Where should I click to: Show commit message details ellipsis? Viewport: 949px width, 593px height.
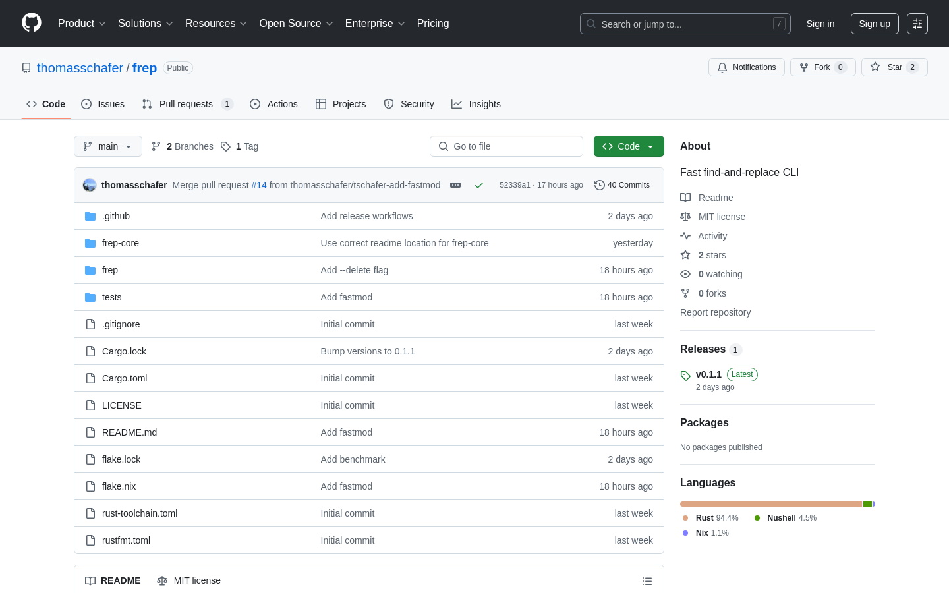point(455,185)
